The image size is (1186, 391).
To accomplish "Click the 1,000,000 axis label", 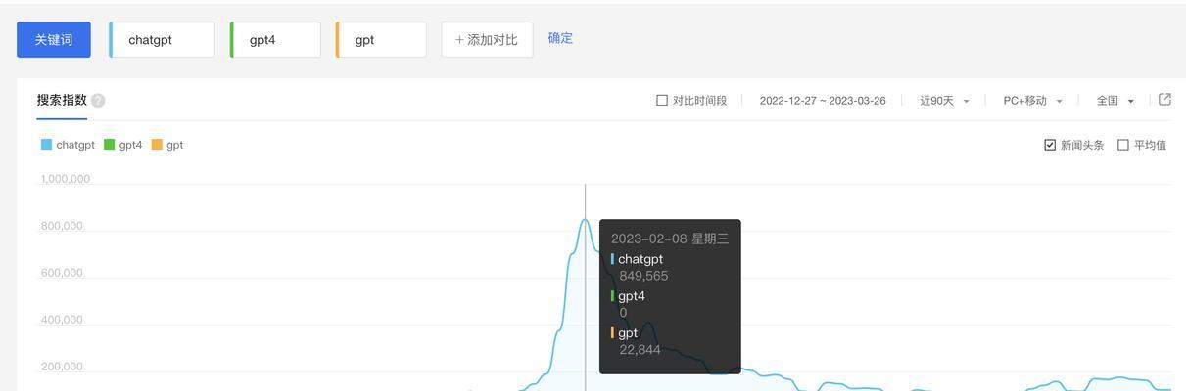I will 66,179.
